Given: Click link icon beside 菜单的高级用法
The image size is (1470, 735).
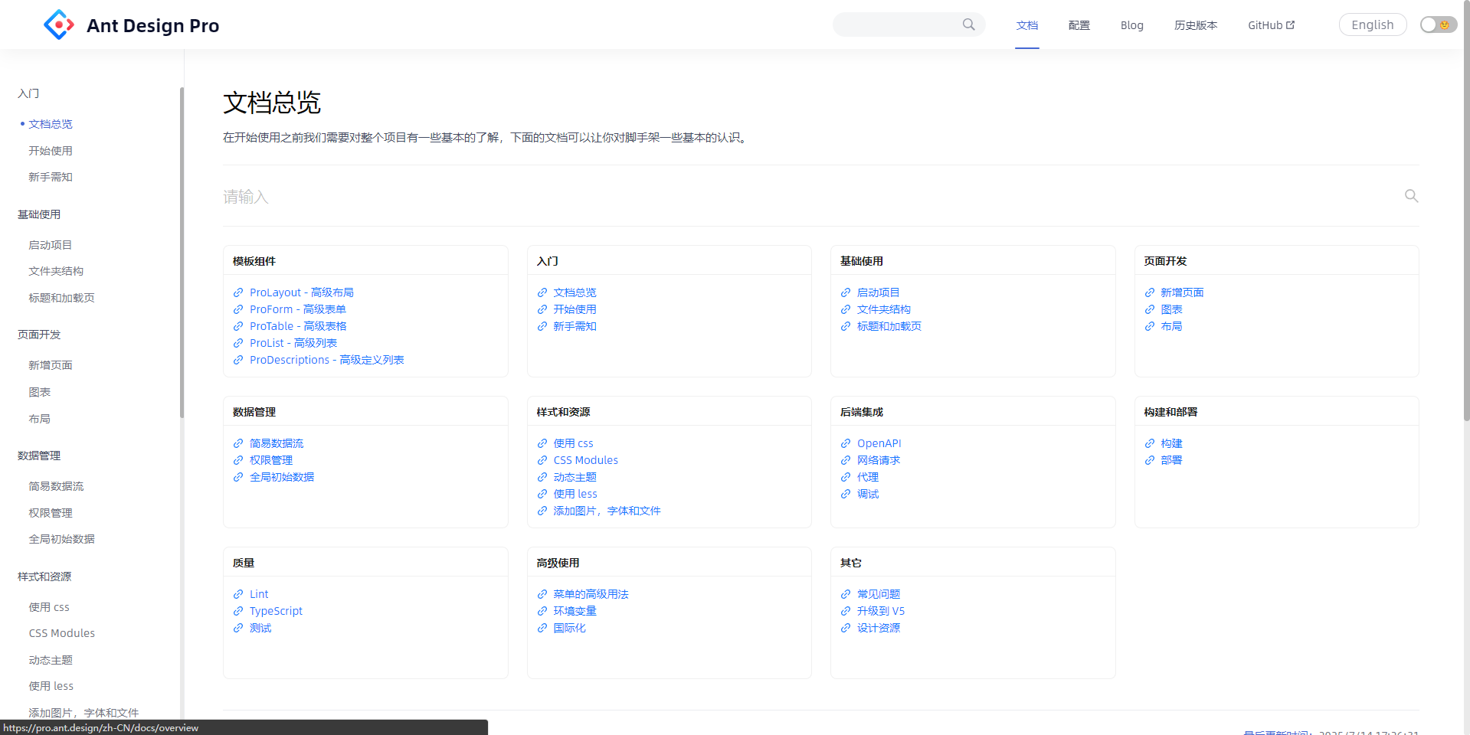Looking at the screenshot, I should tap(542, 594).
